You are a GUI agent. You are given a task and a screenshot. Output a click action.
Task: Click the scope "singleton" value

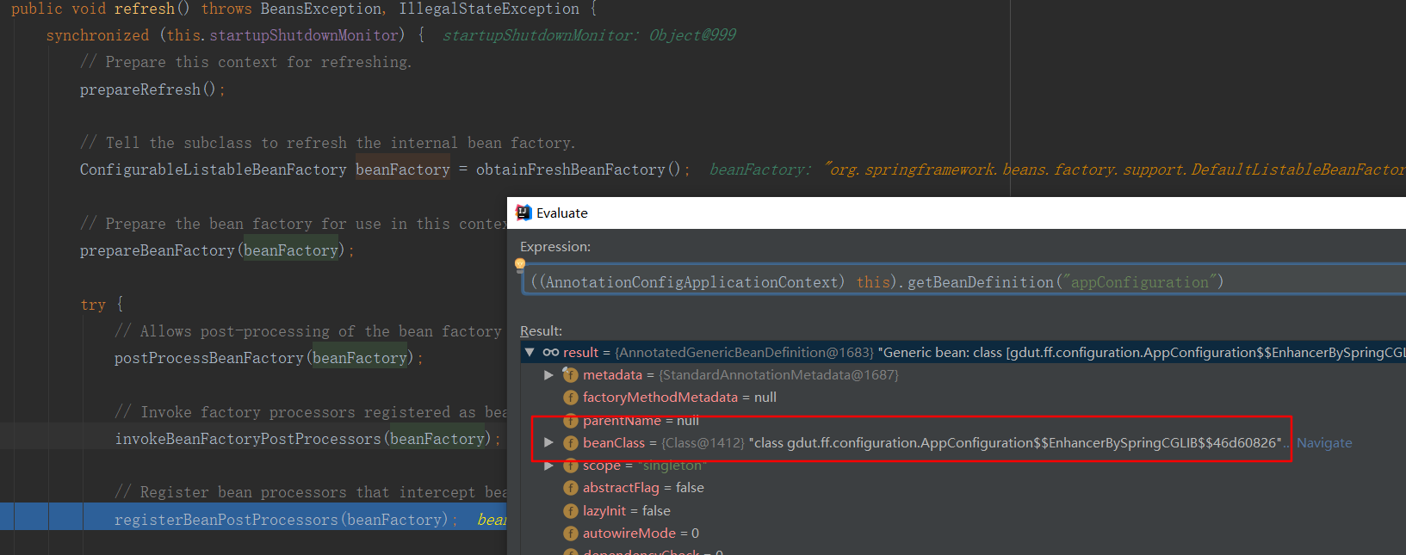[x=672, y=466]
